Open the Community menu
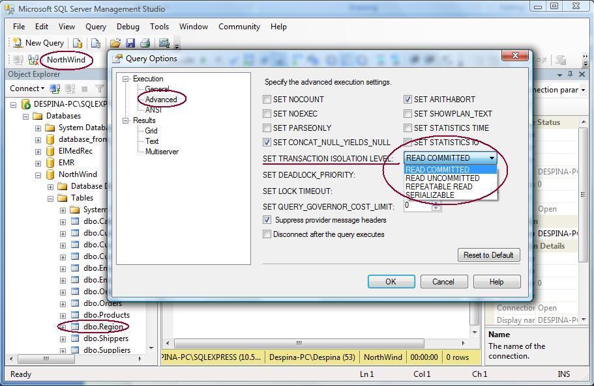This screenshot has width=594, height=386. (239, 27)
